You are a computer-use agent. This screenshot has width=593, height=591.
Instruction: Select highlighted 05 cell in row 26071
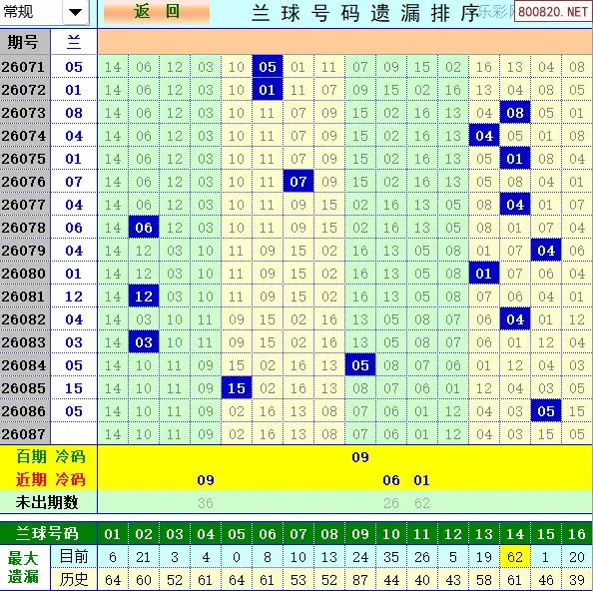pos(268,67)
